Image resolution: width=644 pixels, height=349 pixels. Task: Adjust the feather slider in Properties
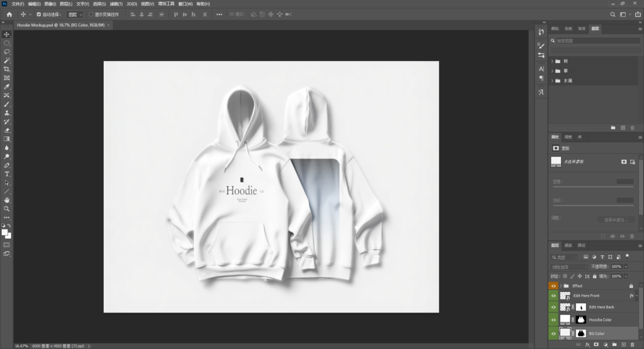pyautogui.click(x=593, y=206)
